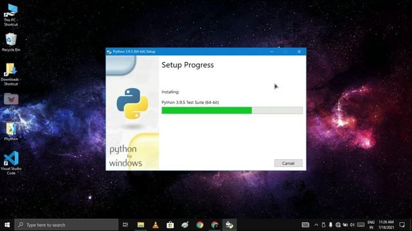
Task: Select the Recycle Bin desktop icon
Action: (x=11, y=42)
